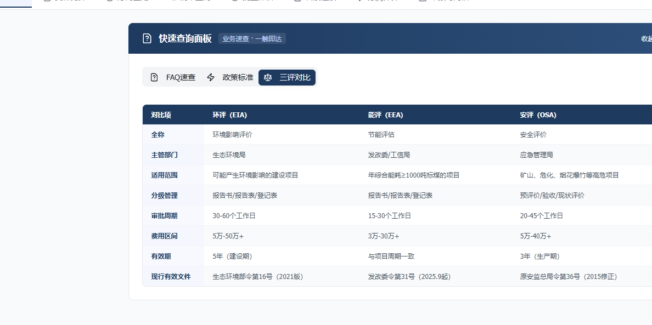Screen dimensions: 652x325
Task: Click 矿山、危化、烟花爆竹等高危项目 cell
Action: 569,175
